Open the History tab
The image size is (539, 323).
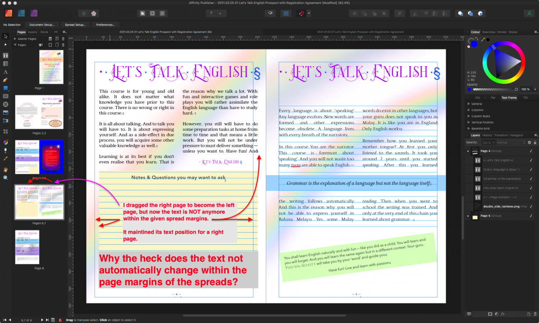487,135
